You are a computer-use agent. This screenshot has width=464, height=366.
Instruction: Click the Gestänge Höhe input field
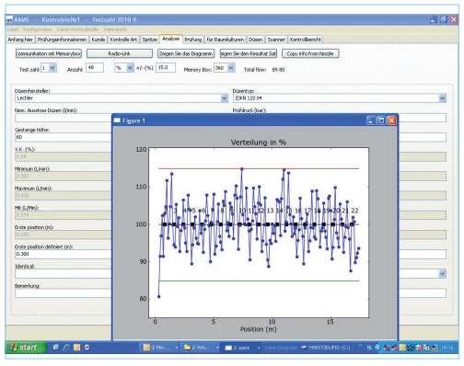(x=63, y=137)
